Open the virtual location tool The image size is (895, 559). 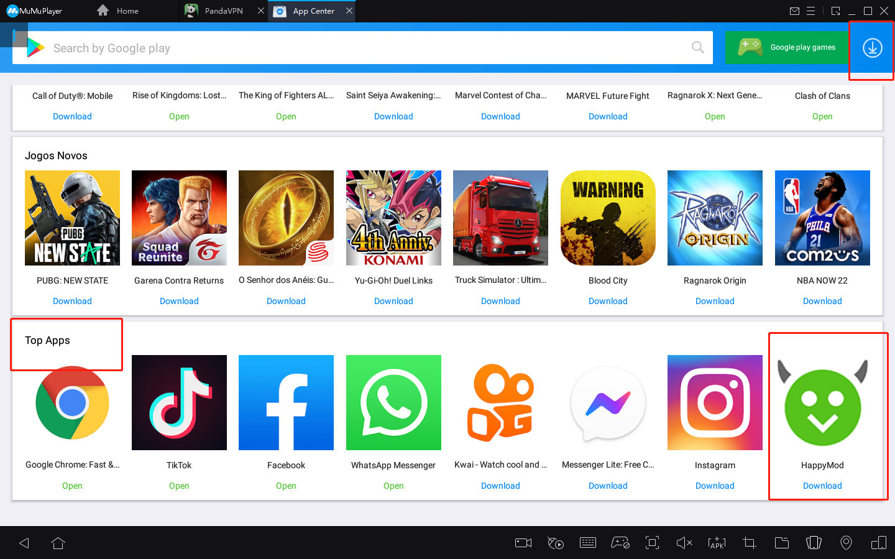(846, 542)
